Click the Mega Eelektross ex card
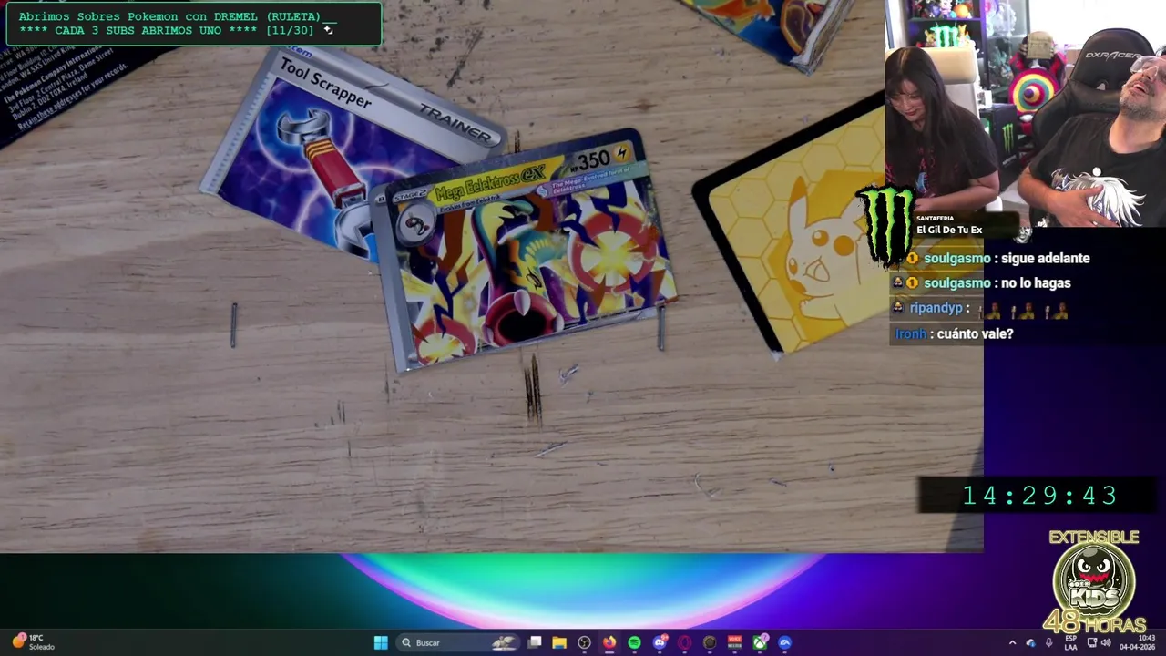Screen dimensions: 1166x656 [530, 251]
